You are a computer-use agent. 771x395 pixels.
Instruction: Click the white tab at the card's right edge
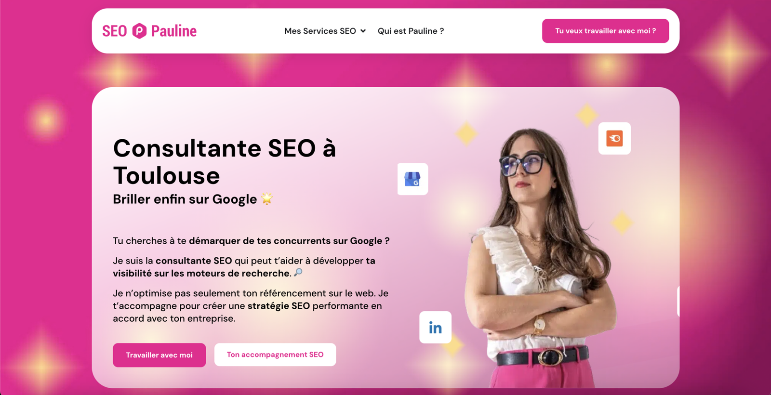click(678, 301)
